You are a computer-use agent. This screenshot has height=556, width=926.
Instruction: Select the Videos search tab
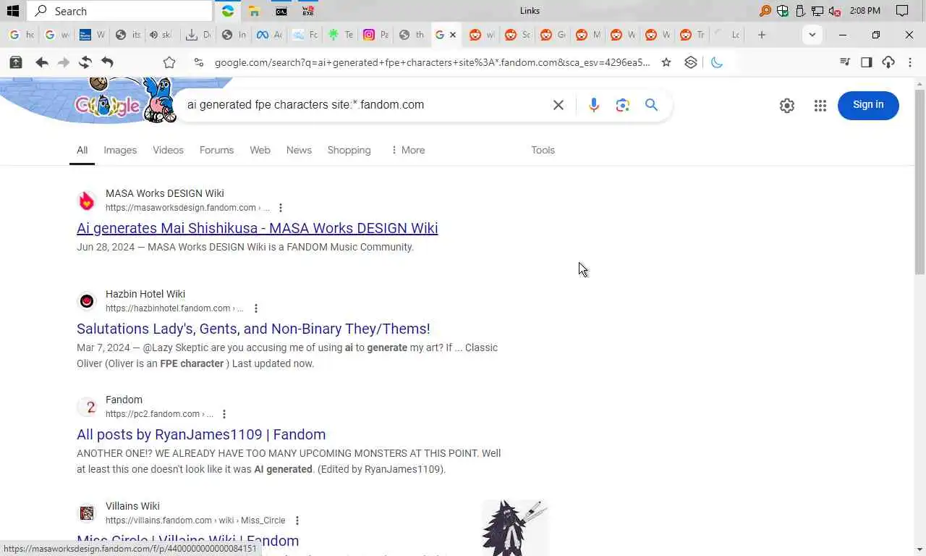coord(168,150)
